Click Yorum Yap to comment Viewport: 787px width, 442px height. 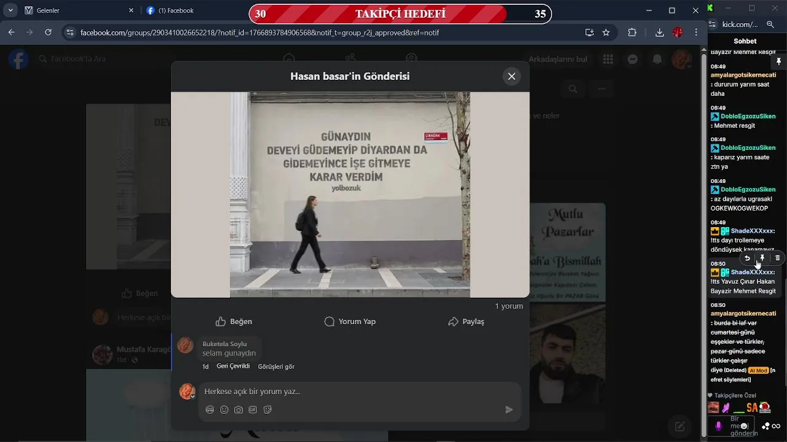(350, 322)
